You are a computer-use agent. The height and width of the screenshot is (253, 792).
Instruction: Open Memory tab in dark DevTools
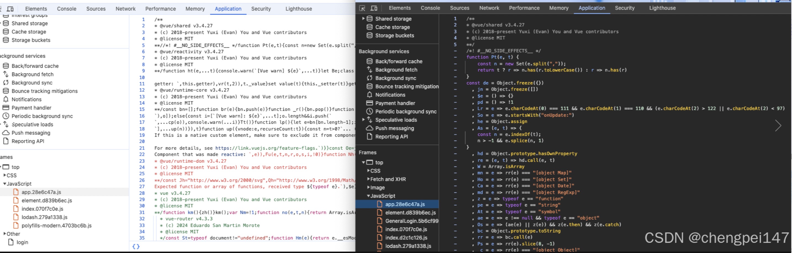coord(559,8)
